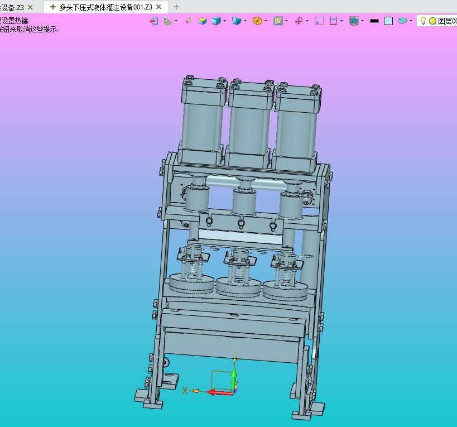Open the zoom options dropdown arrow
The height and width of the screenshot is (427, 457).
click(x=286, y=21)
